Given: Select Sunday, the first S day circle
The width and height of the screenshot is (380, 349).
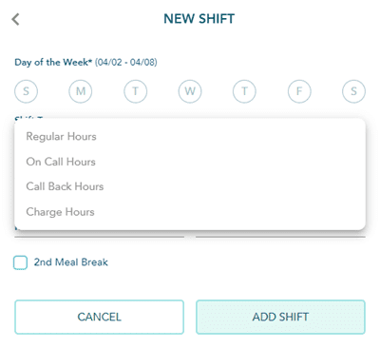Looking at the screenshot, I should point(26,91).
